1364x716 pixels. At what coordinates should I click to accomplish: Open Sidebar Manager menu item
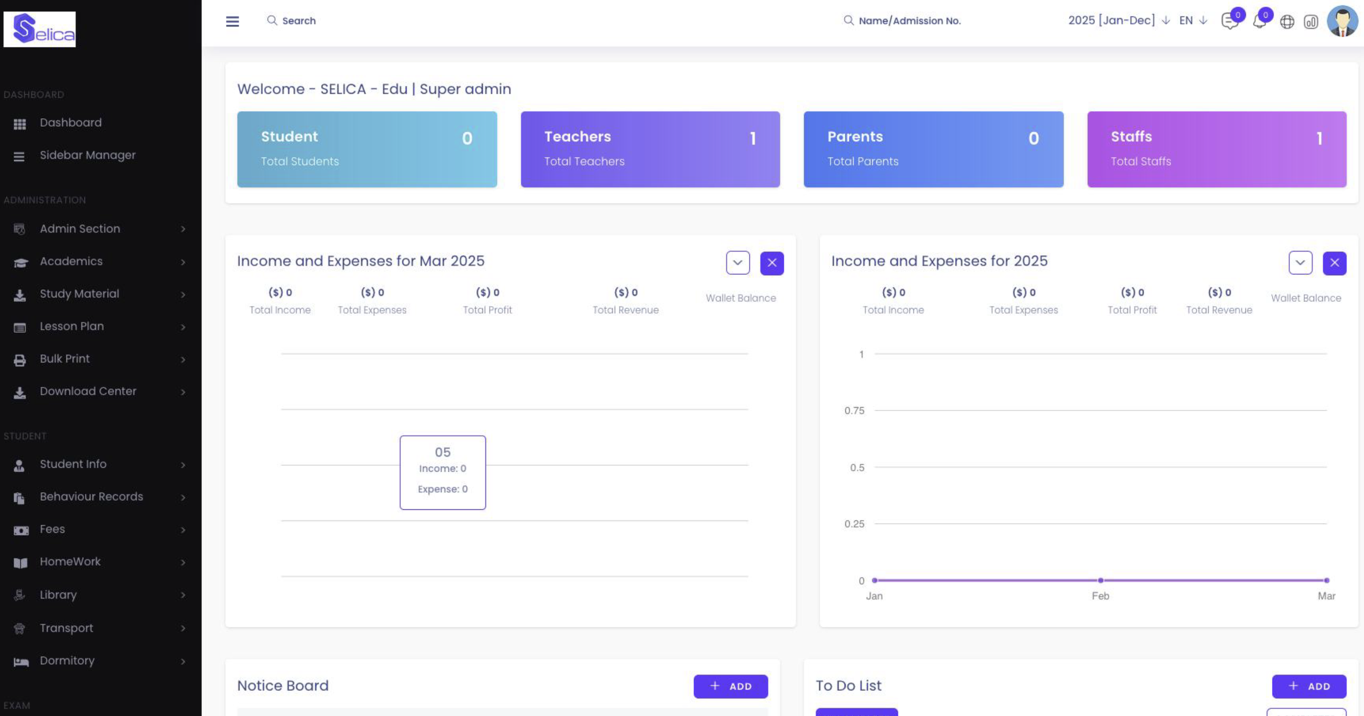pyautogui.click(x=87, y=155)
